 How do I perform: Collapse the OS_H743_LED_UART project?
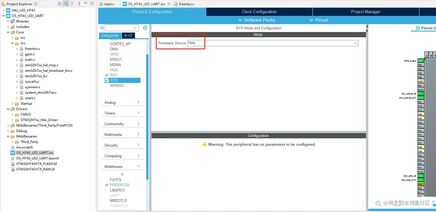(x=3, y=16)
